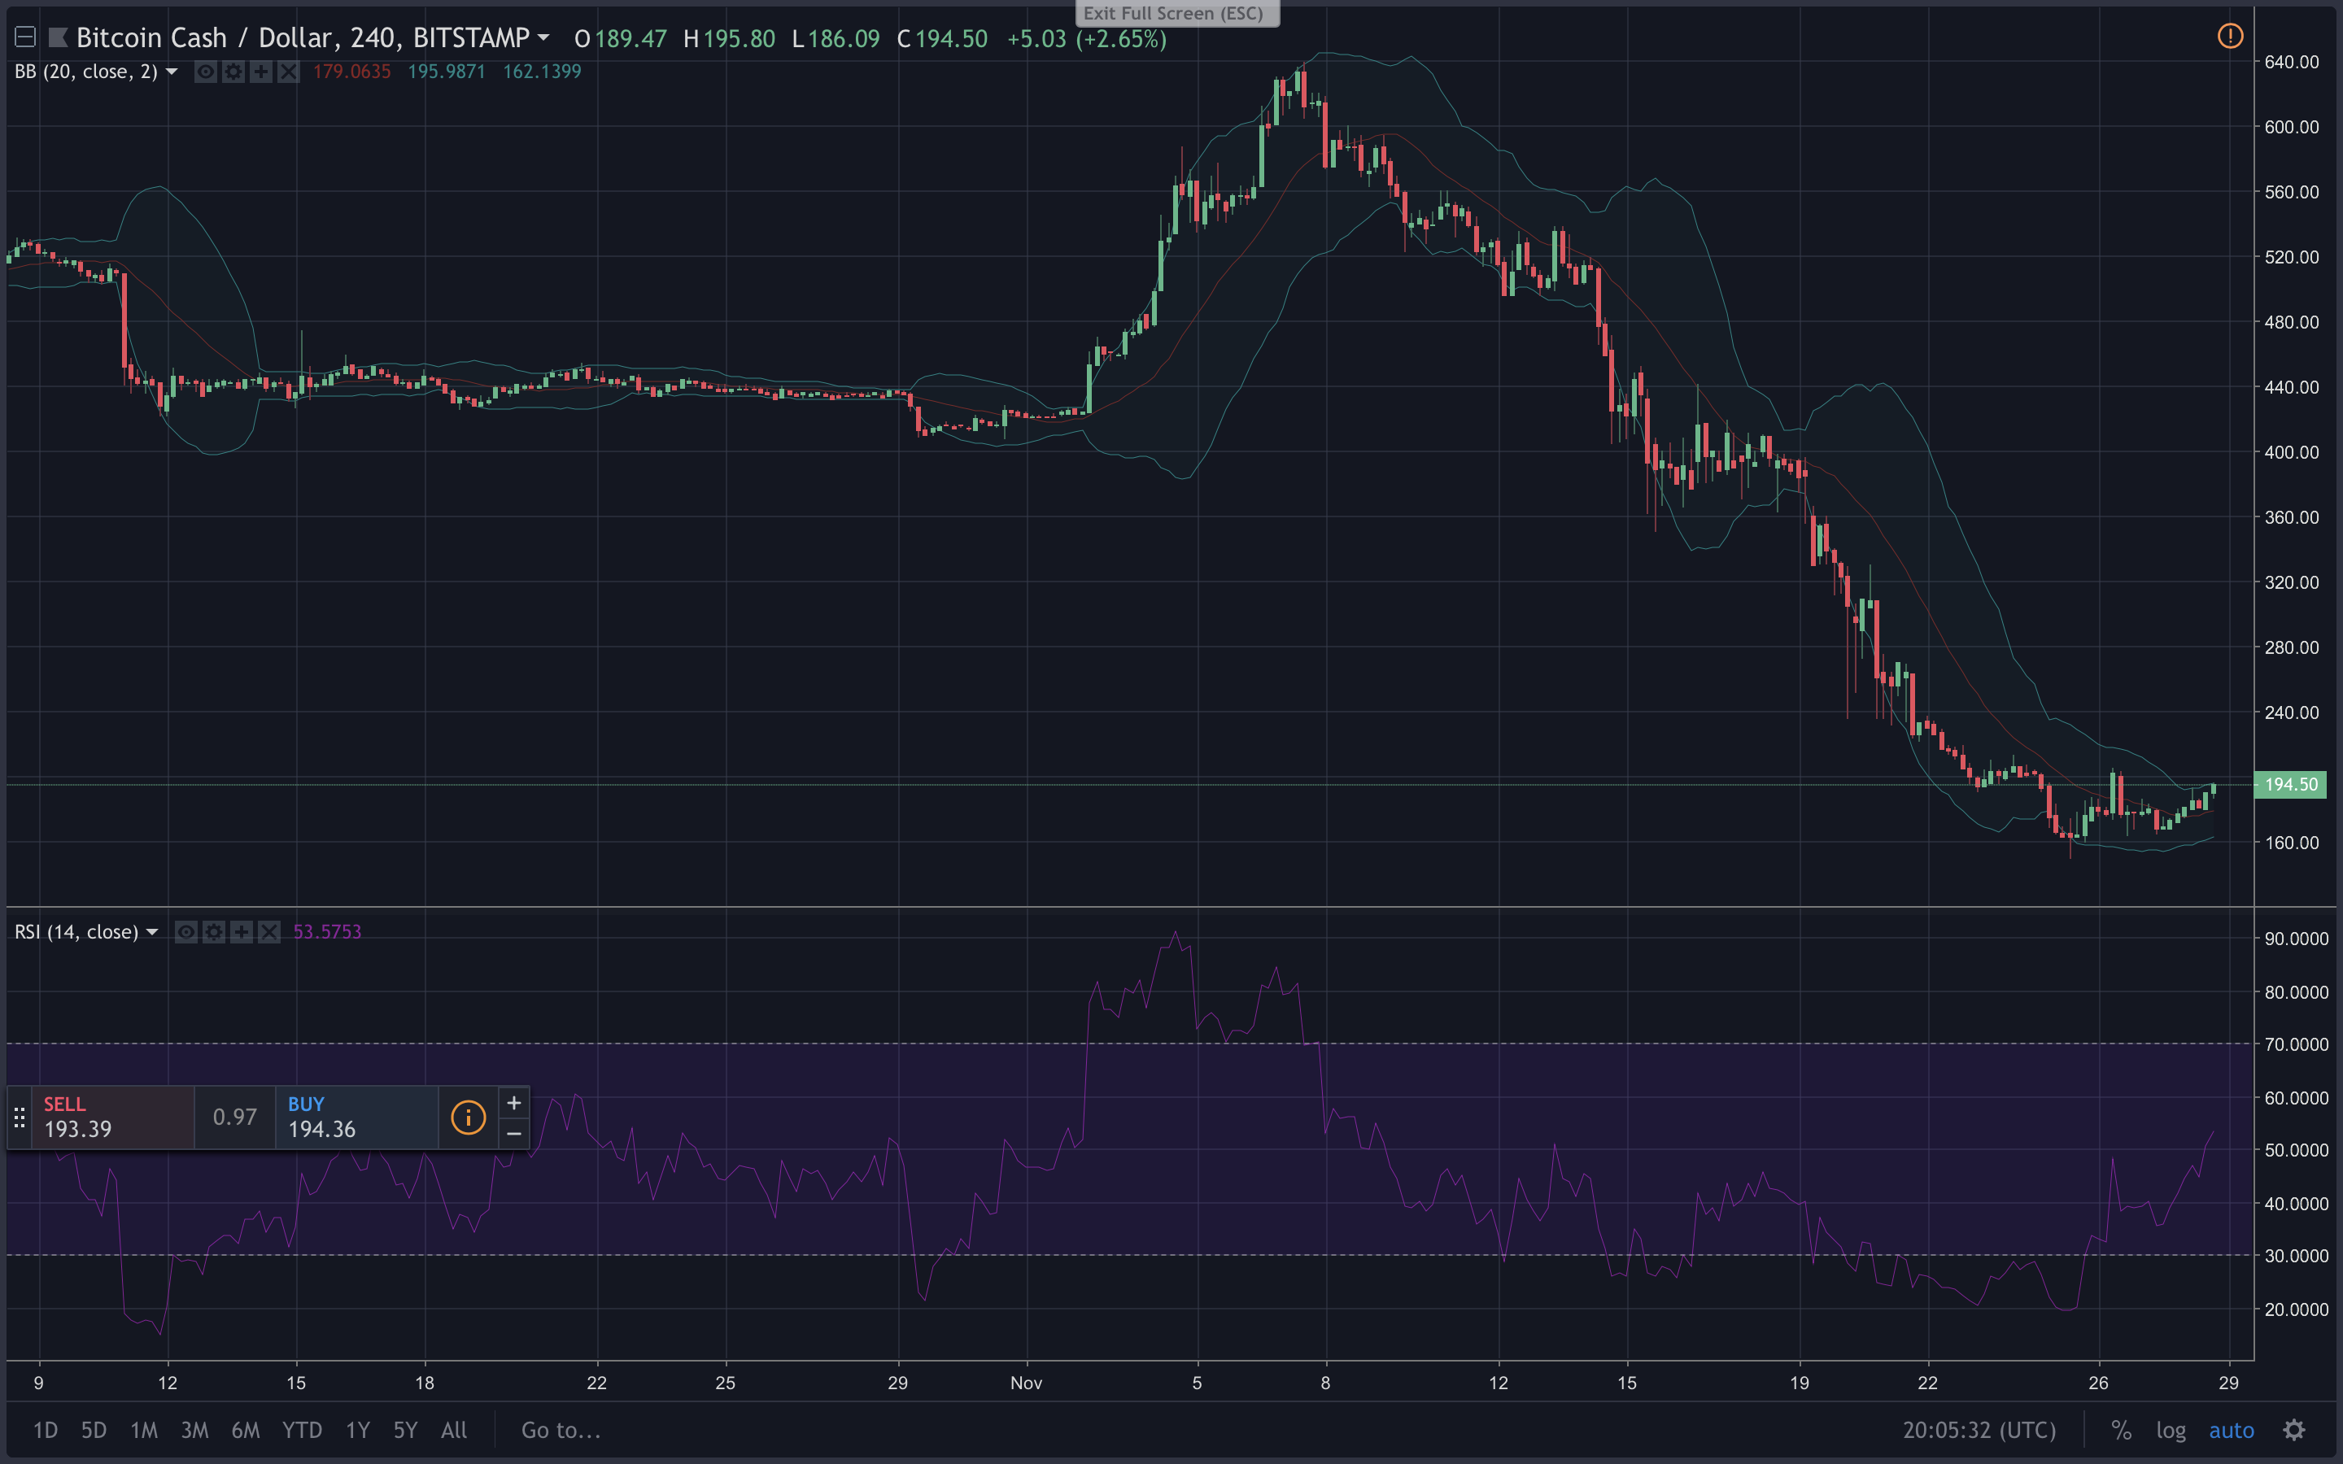
Task: Toggle the percent % scale mode
Action: coord(2121,1430)
